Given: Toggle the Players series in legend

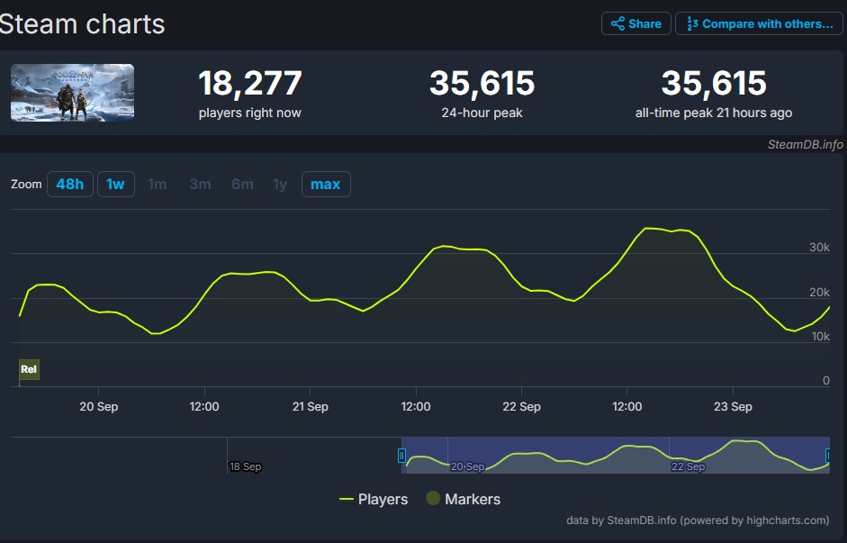Looking at the screenshot, I should tap(374, 499).
